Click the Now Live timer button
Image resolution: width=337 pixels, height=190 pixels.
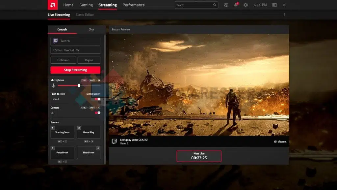pyautogui.click(x=199, y=156)
